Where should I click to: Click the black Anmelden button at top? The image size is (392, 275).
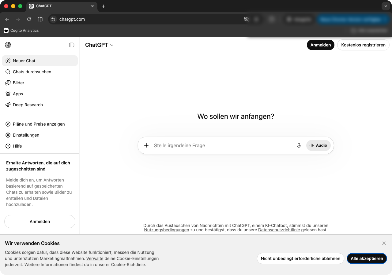click(x=321, y=45)
